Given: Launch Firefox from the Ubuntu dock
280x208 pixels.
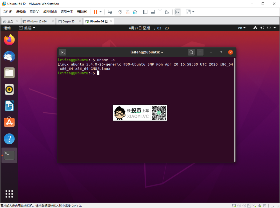Looking at the screenshot, I should [x=9, y=40].
